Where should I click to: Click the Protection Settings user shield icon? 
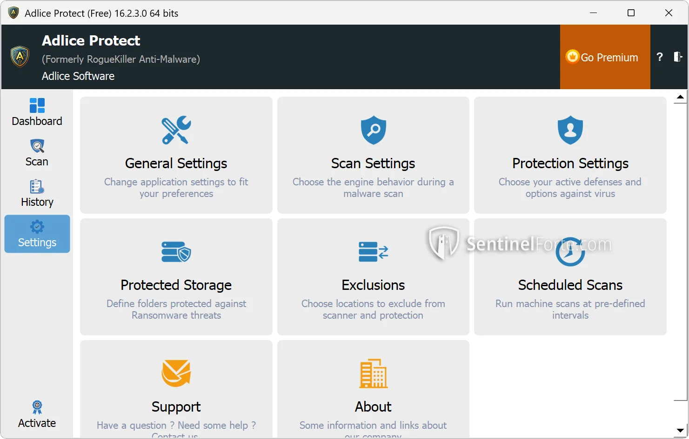click(570, 130)
